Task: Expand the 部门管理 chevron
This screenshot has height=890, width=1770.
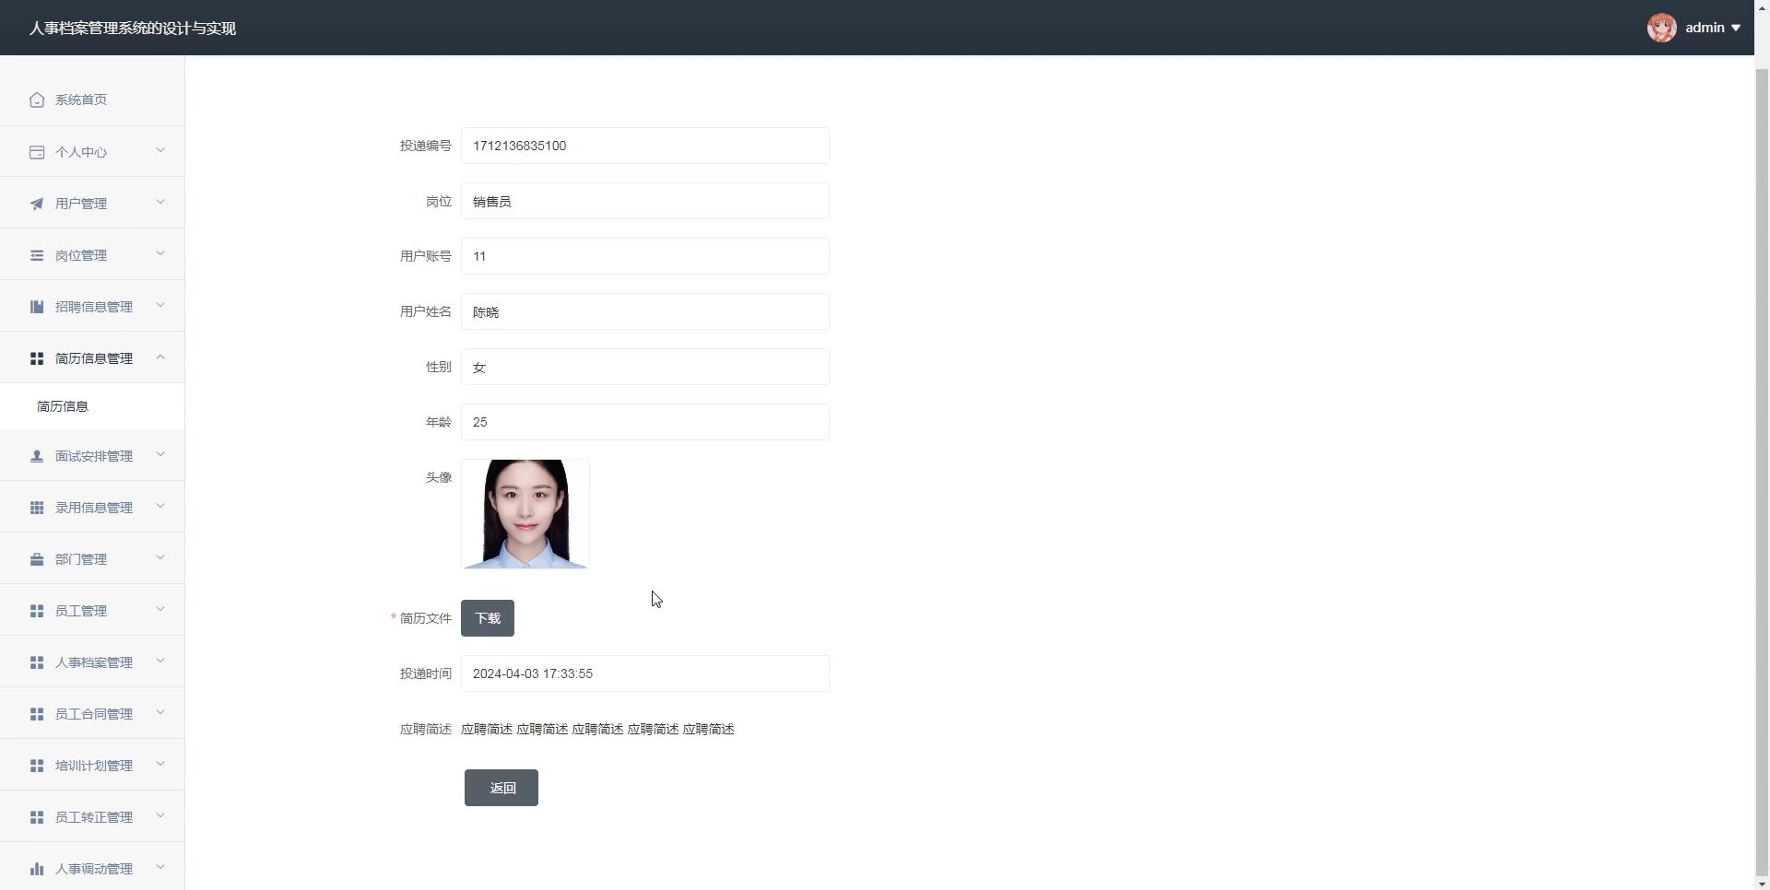Action: [160, 557]
